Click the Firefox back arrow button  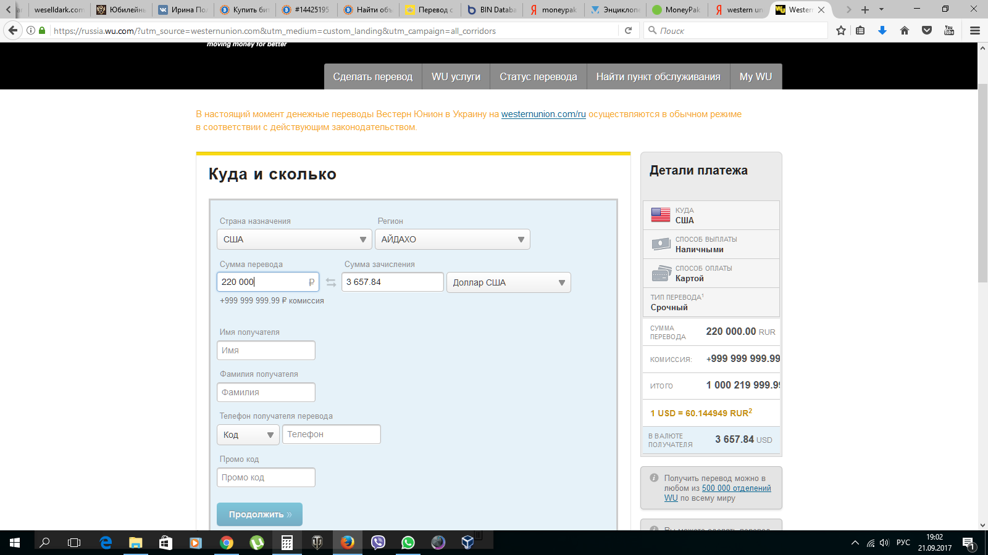click(12, 30)
